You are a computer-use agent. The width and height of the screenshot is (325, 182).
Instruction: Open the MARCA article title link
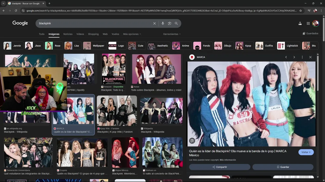(238, 153)
